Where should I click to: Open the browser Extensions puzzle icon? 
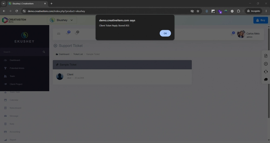click(238, 11)
